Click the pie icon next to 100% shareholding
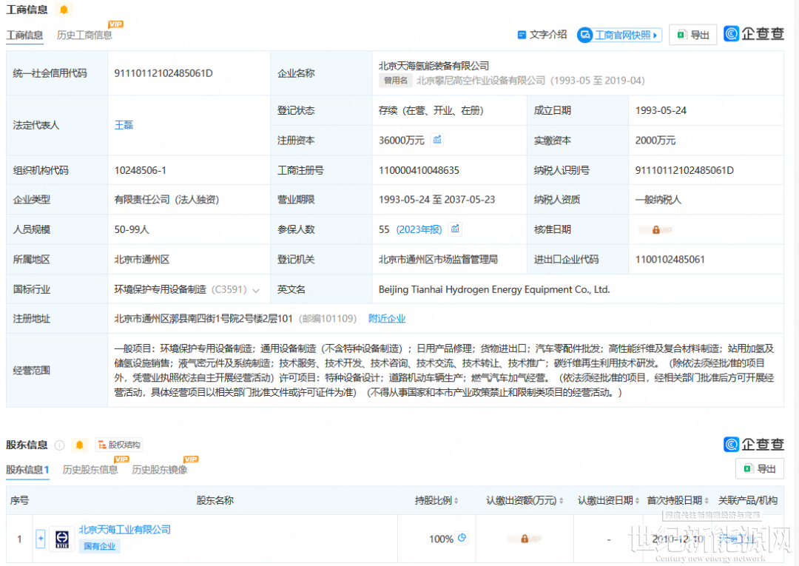Image resolution: width=799 pixels, height=566 pixels. (462, 538)
